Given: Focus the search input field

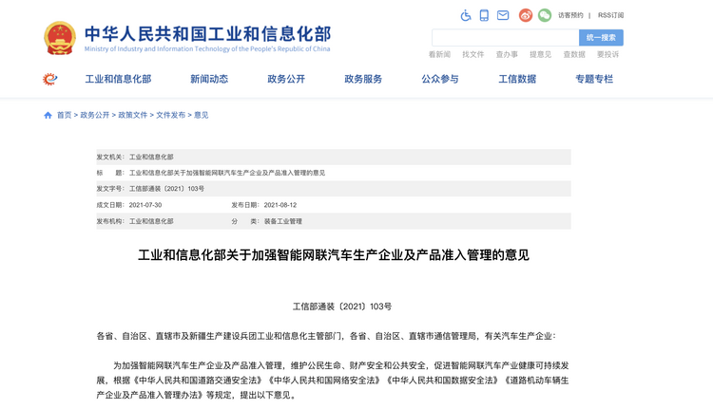Looking at the screenshot, I should (505, 38).
